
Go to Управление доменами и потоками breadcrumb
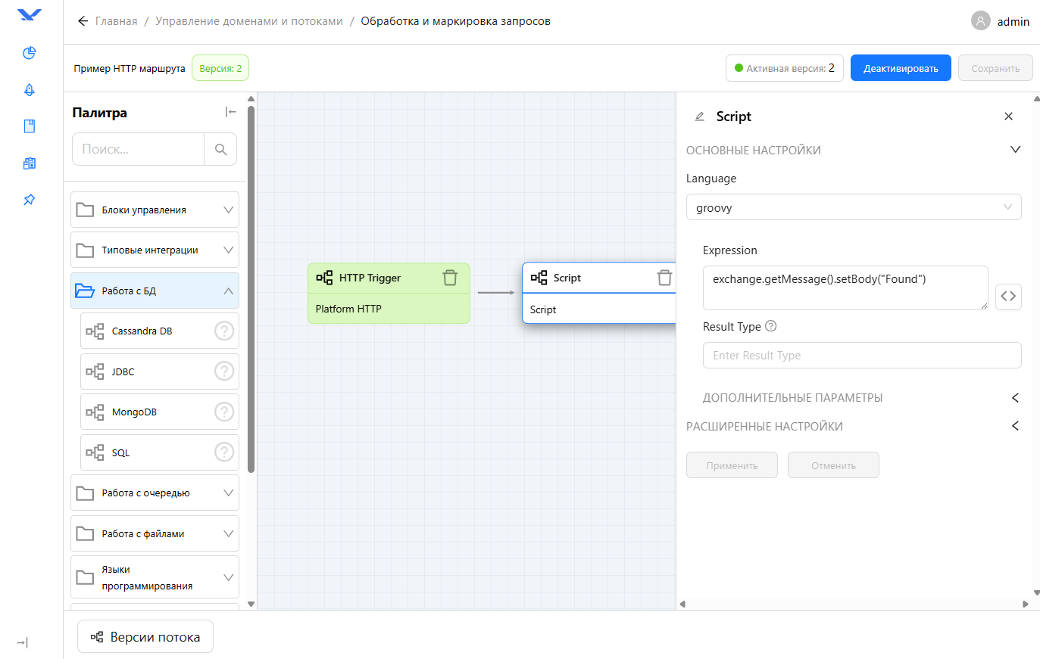pyautogui.click(x=249, y=21)
